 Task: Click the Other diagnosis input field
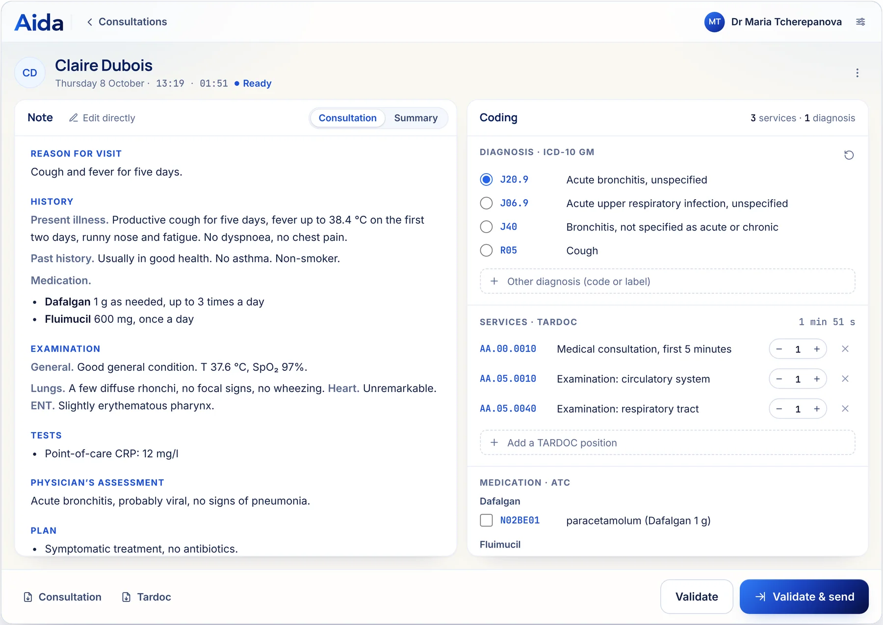(x=667, y=281)
